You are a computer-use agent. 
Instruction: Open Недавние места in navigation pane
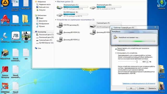click(x=45, y=4)
